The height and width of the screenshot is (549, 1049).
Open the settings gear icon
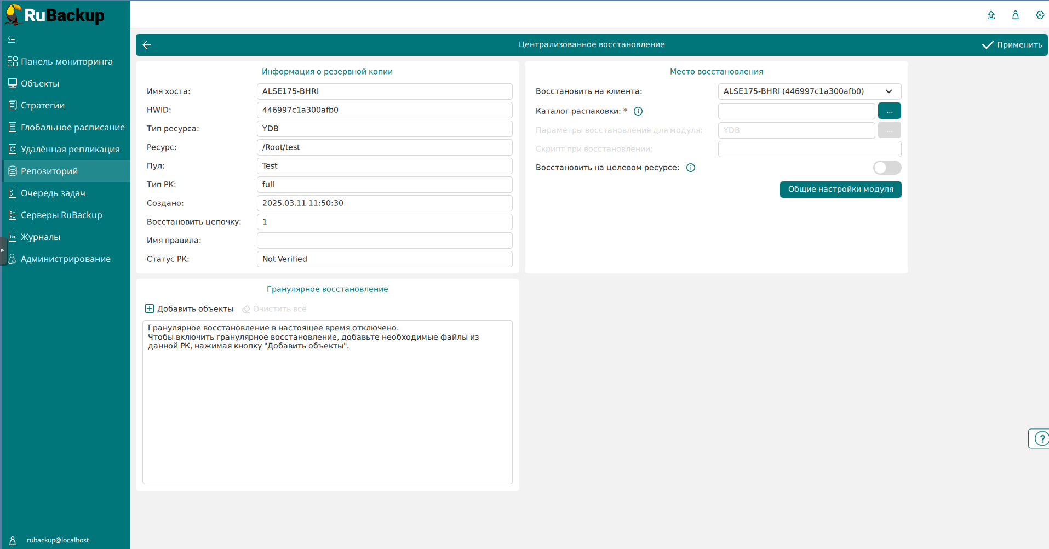pos(1040,15)
